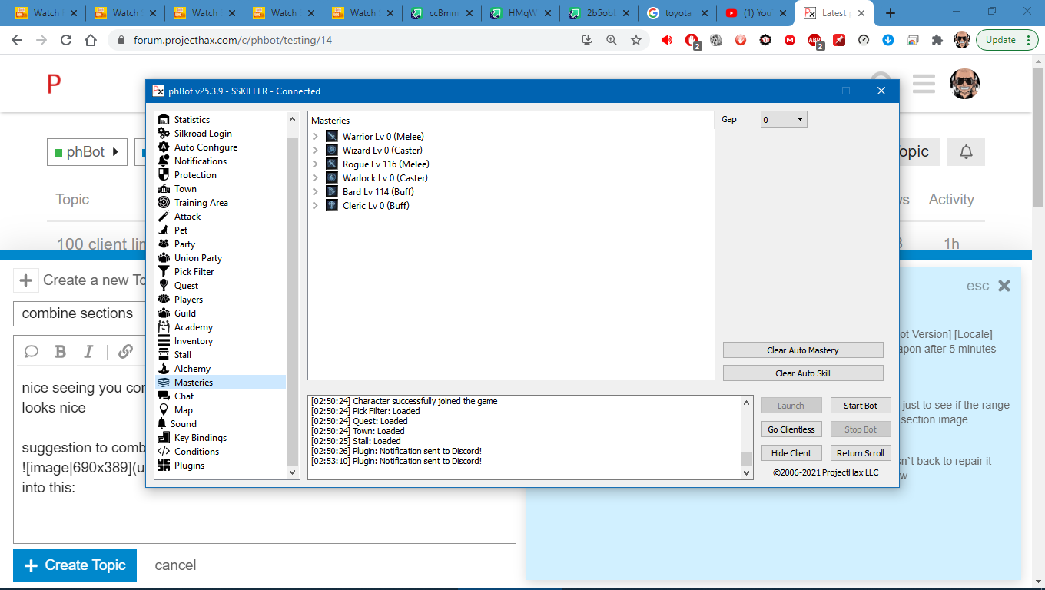Expand the Warrior Lv 0 mastery tree
1045x590 pixels.
pos(316,137)
